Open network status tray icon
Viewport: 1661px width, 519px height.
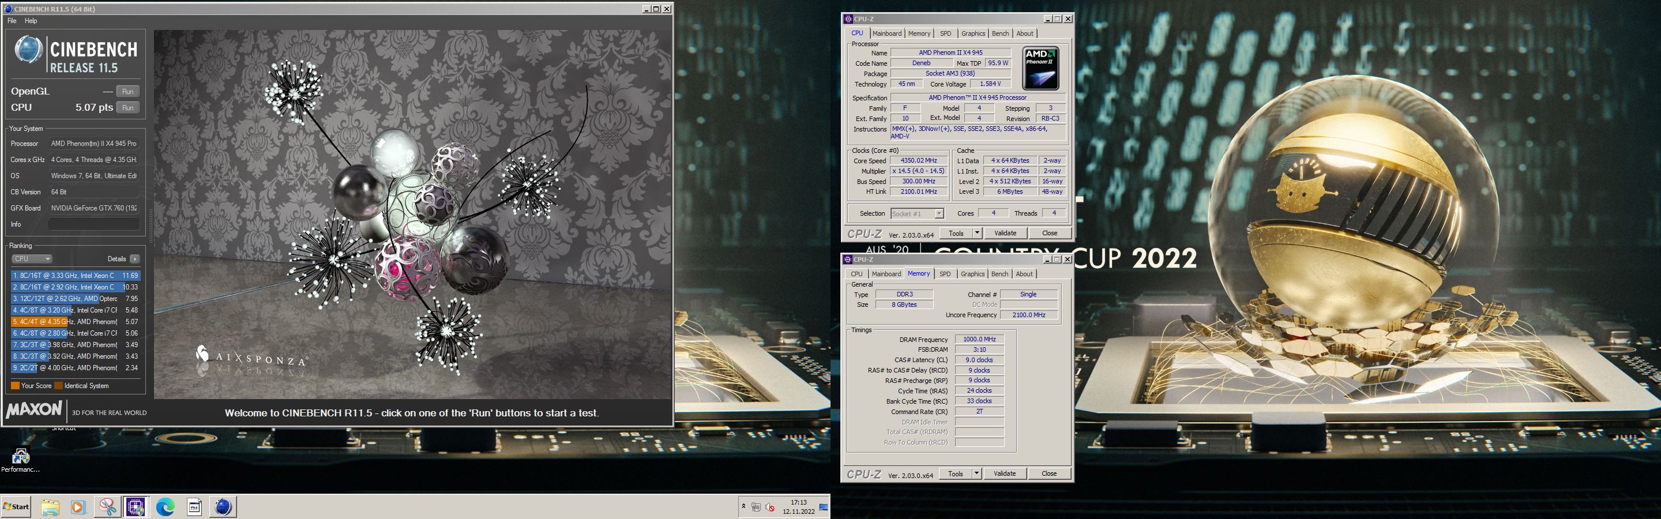[x=756, y=507]
